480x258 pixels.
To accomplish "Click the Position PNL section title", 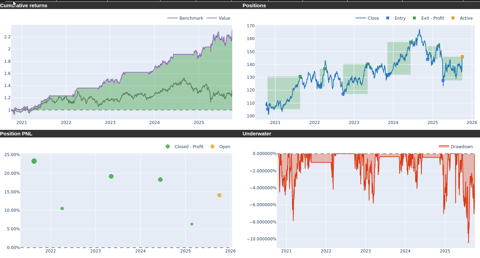I will click(x=16, y=134).
